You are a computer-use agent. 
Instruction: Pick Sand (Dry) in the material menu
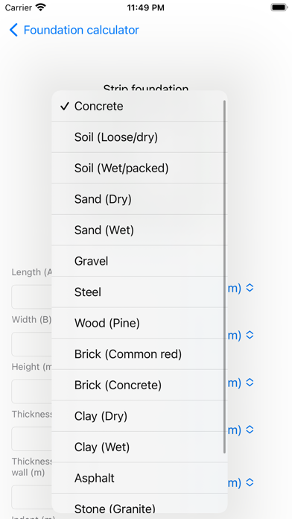pos(139,199)
